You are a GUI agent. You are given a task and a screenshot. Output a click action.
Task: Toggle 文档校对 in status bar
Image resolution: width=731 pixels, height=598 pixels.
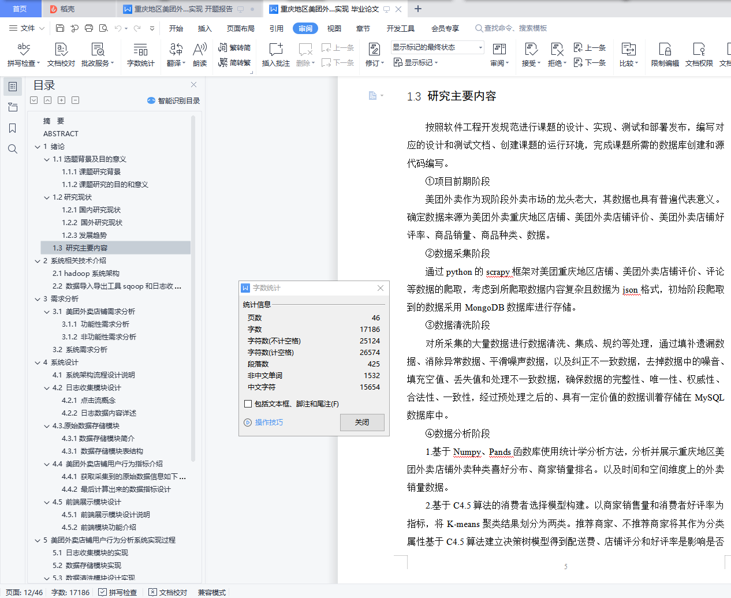click(x=168, y=592)
